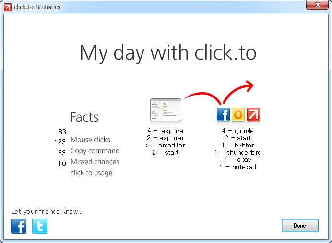
Task: Click '2 - start' under target actions
Action: 238,138
